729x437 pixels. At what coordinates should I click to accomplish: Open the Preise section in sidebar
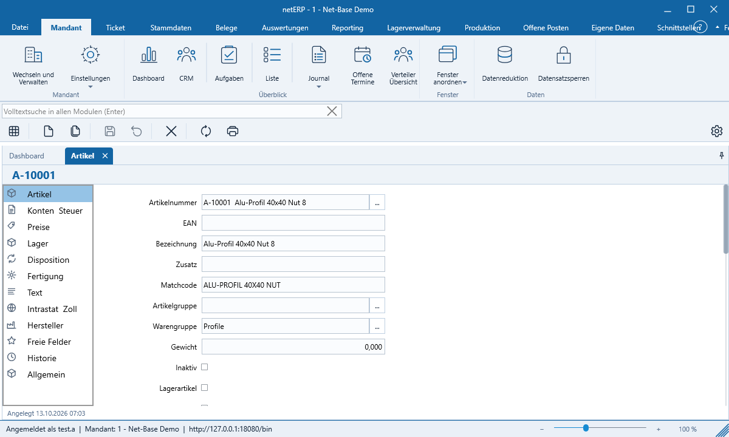coord(48,227)
